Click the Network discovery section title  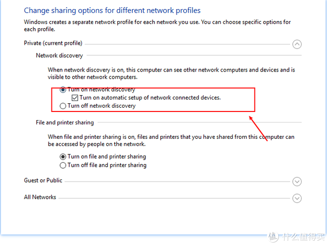pos(60,56)
